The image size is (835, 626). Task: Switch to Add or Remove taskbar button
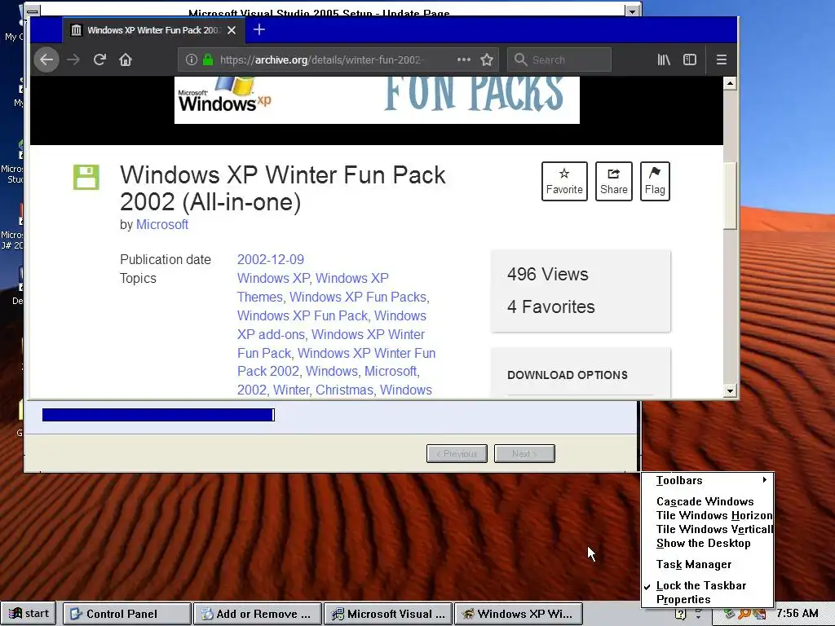click(258, 614)
